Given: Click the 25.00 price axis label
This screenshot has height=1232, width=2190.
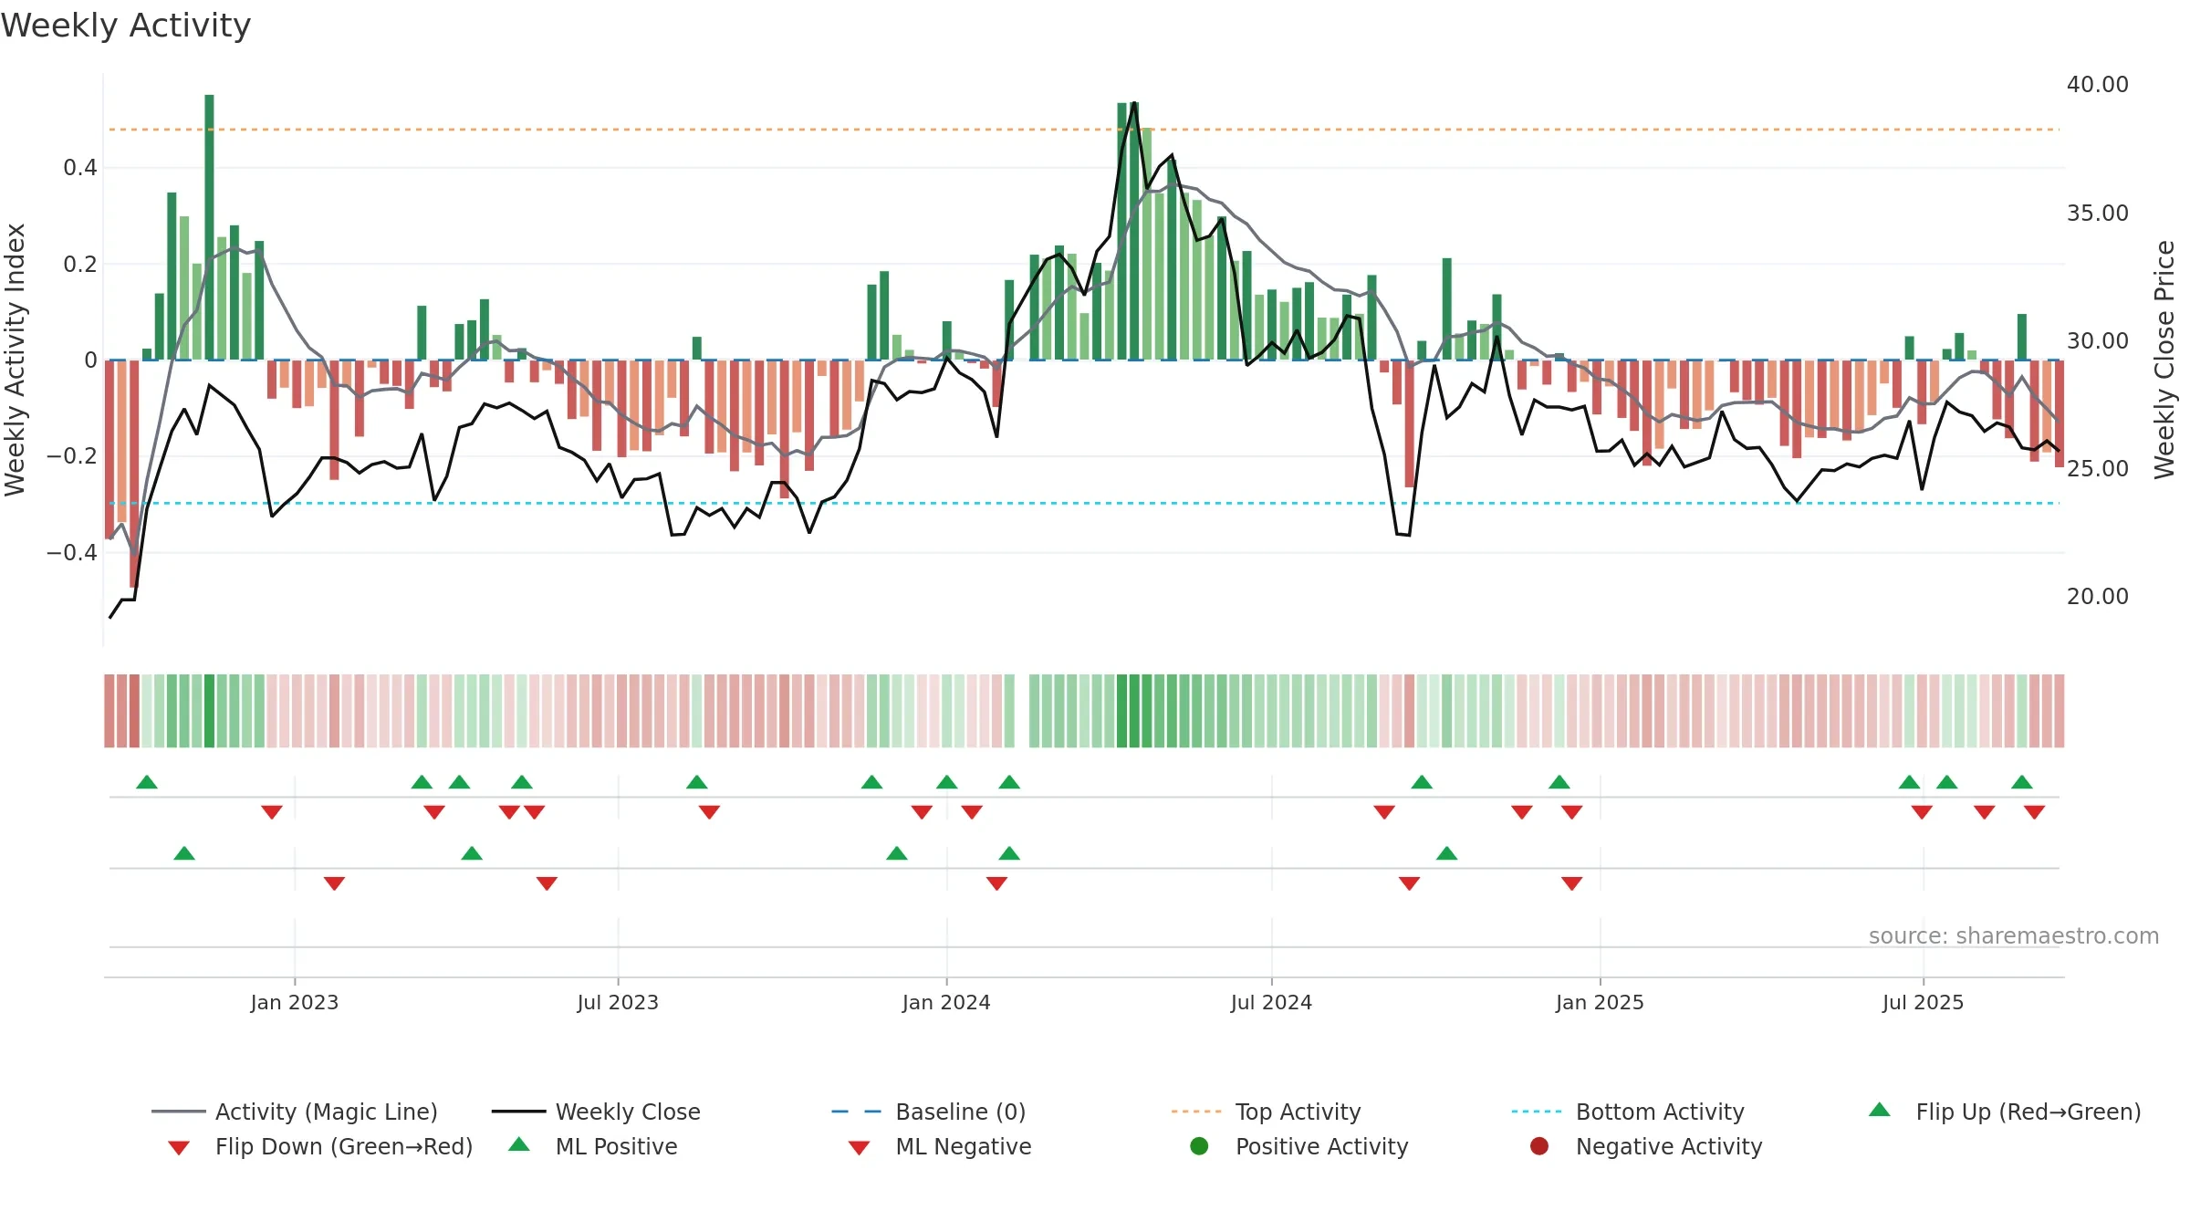Looking at the screenshot, I should pos(2098,468).
